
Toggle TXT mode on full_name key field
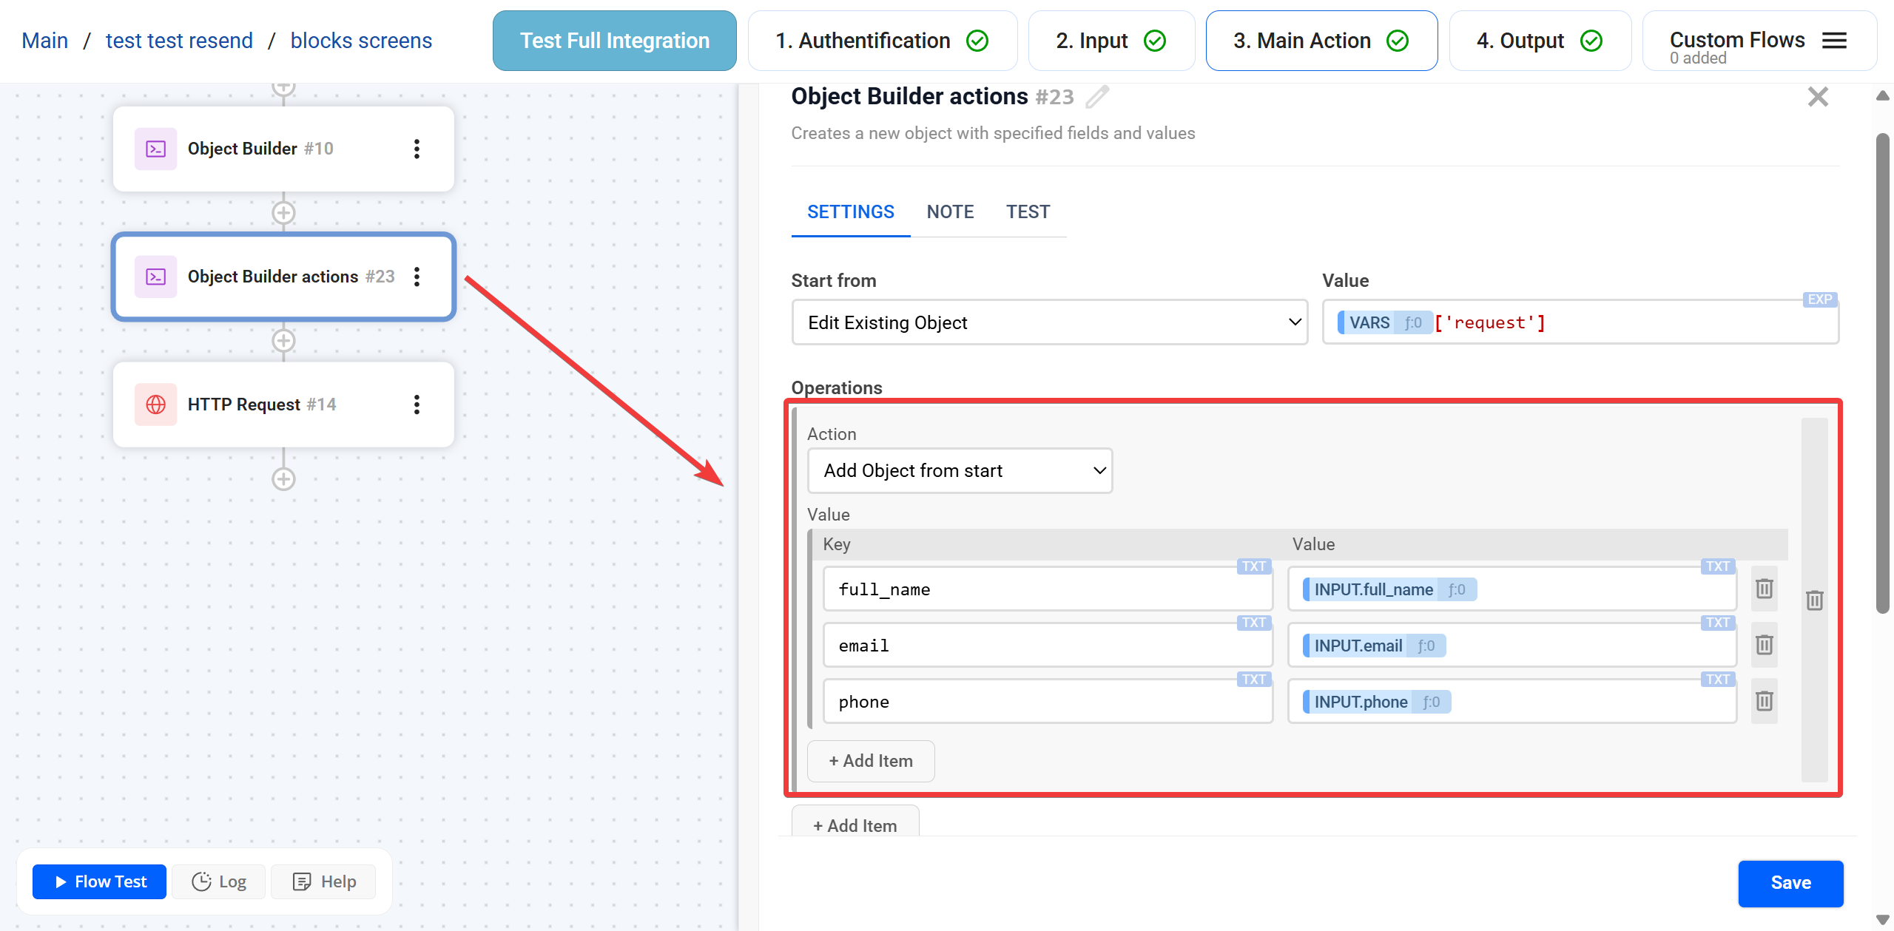pos(1253,566)
